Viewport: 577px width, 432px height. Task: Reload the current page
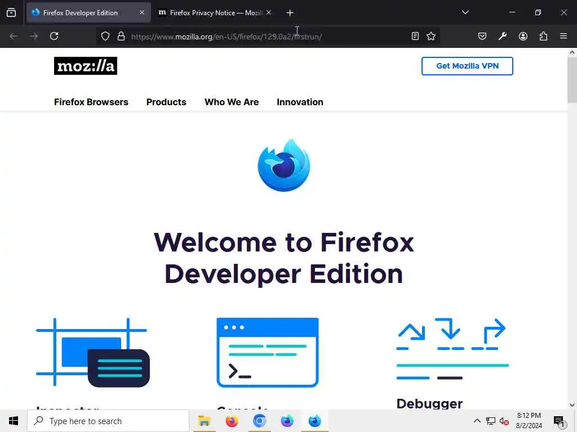[x=54, y=36]
